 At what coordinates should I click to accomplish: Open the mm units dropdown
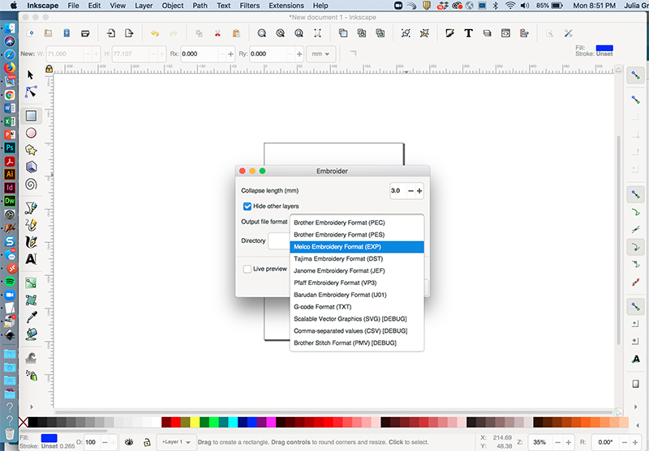tap(320, 53)
